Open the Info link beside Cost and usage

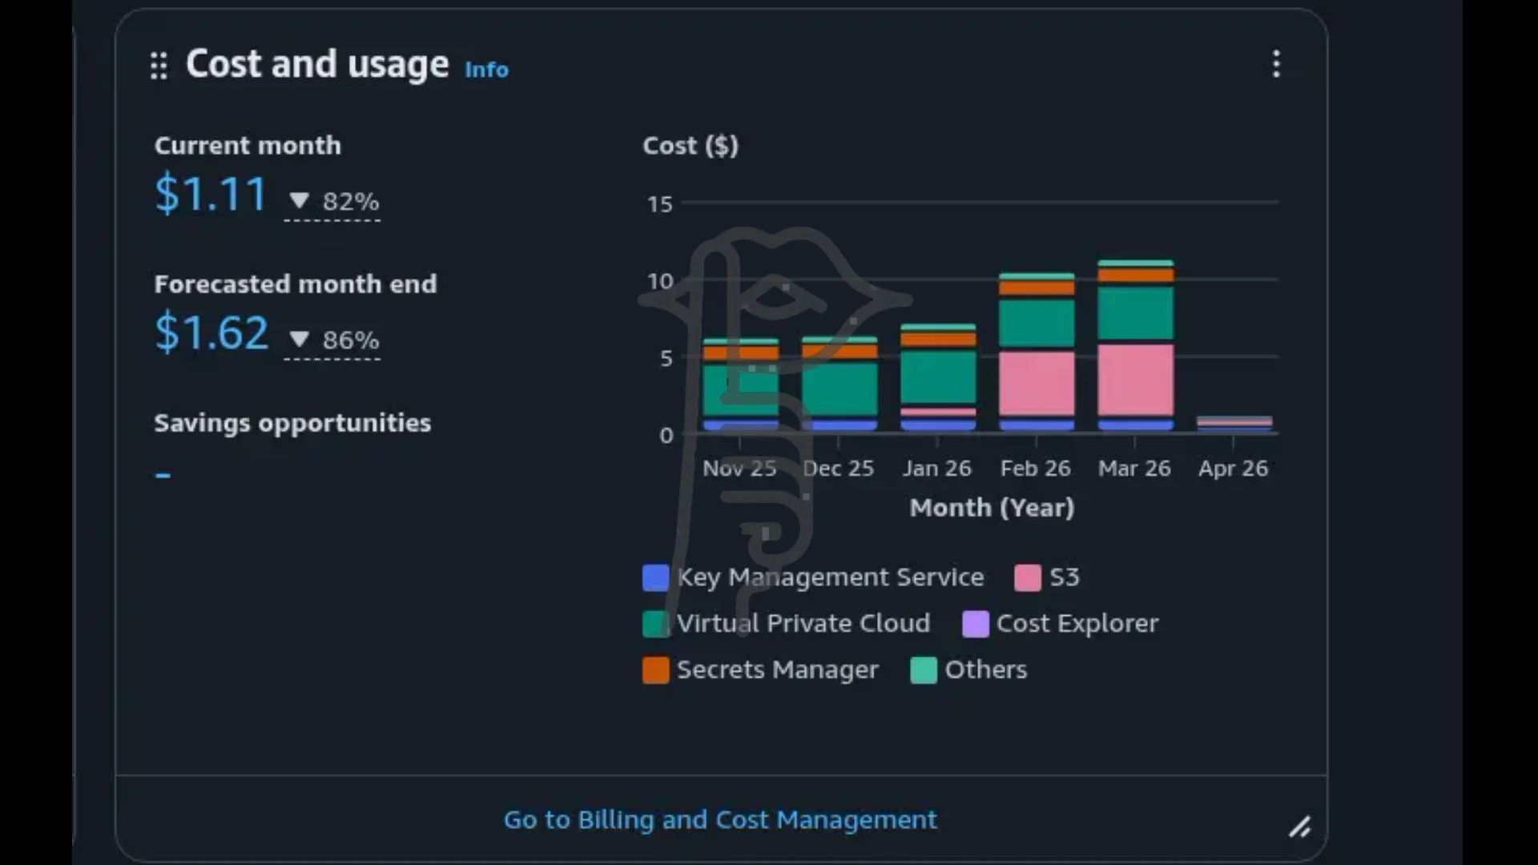[486, 70]
